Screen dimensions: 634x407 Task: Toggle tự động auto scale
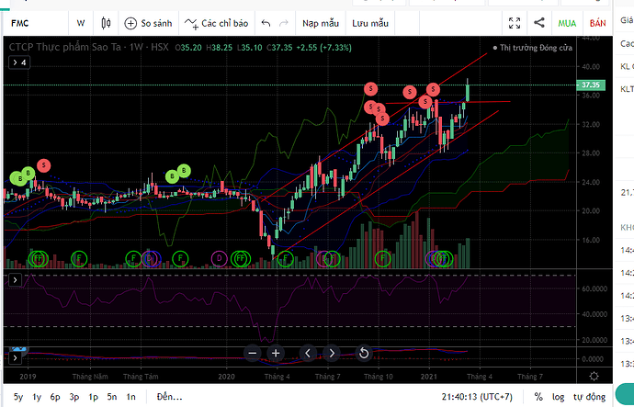click(x=589, y=397)
